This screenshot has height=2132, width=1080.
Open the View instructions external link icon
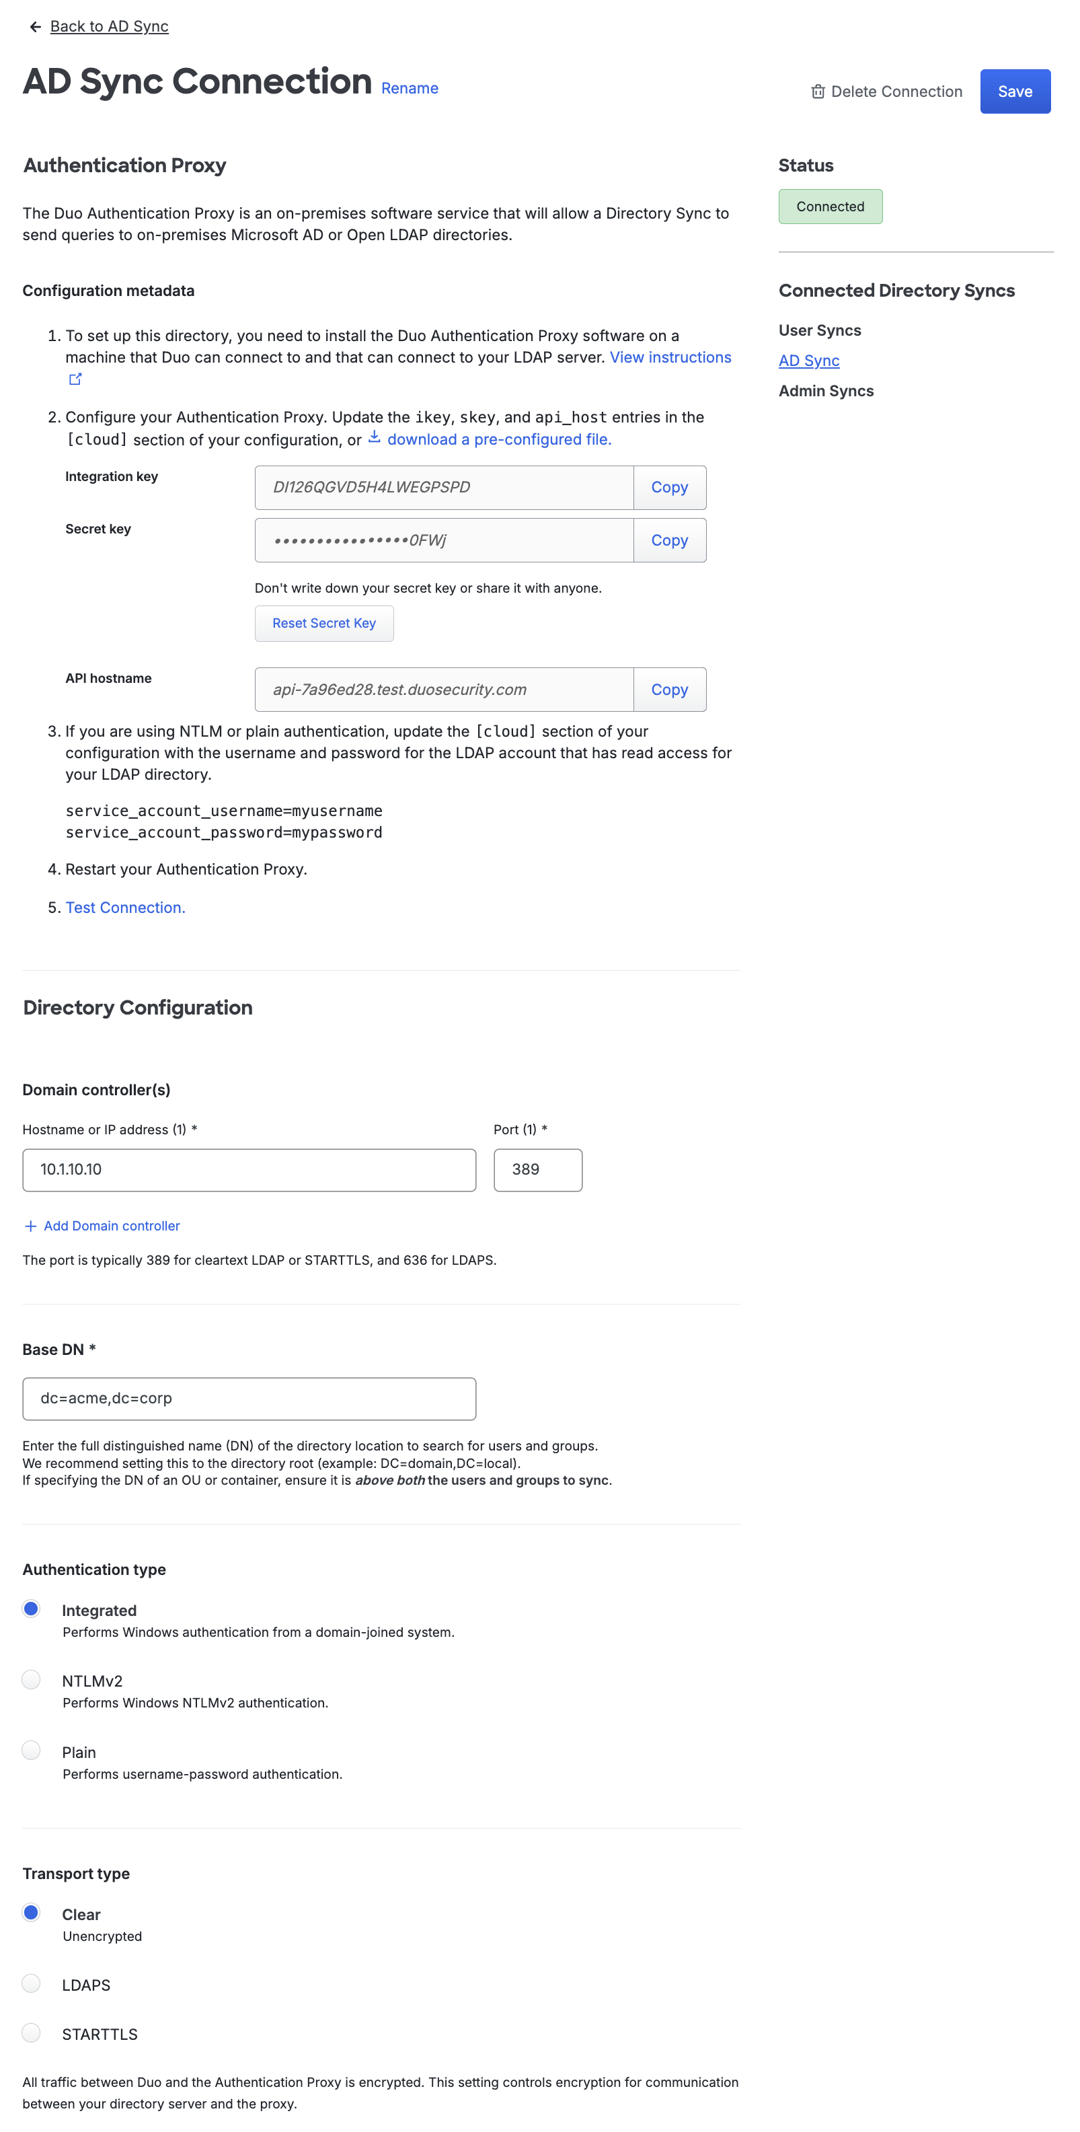(75, 379)
